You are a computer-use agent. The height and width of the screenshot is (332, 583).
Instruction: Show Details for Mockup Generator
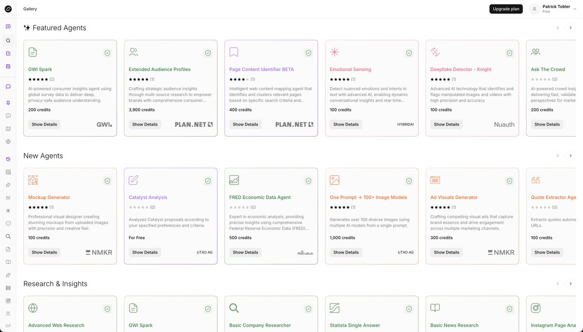[44, 252]
